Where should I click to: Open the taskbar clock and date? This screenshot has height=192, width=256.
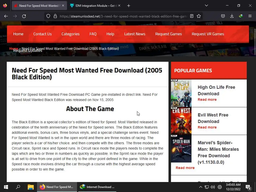pos(233,187)
